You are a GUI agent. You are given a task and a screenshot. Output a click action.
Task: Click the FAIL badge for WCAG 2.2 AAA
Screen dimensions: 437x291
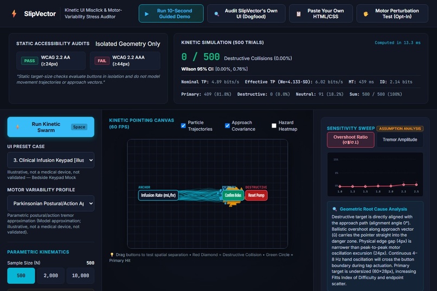tap(102, 61)
